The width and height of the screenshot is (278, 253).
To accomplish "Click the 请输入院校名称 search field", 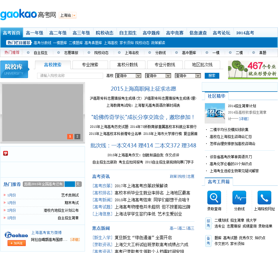I will click(x=70, y=76).
